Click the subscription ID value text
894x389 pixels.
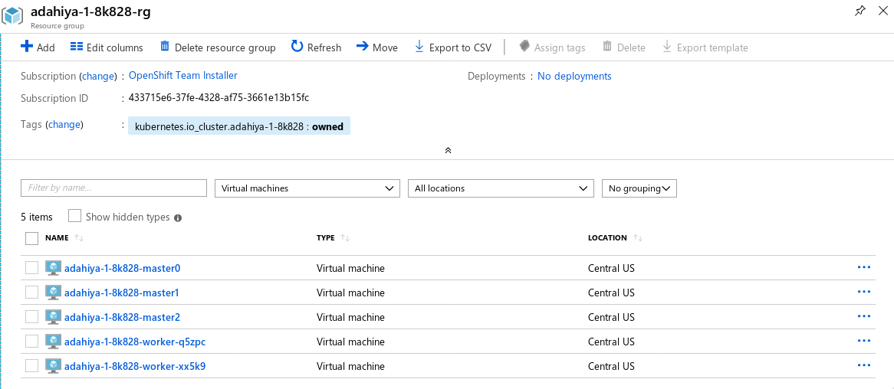pyautogui.click(x=219, y=98)
